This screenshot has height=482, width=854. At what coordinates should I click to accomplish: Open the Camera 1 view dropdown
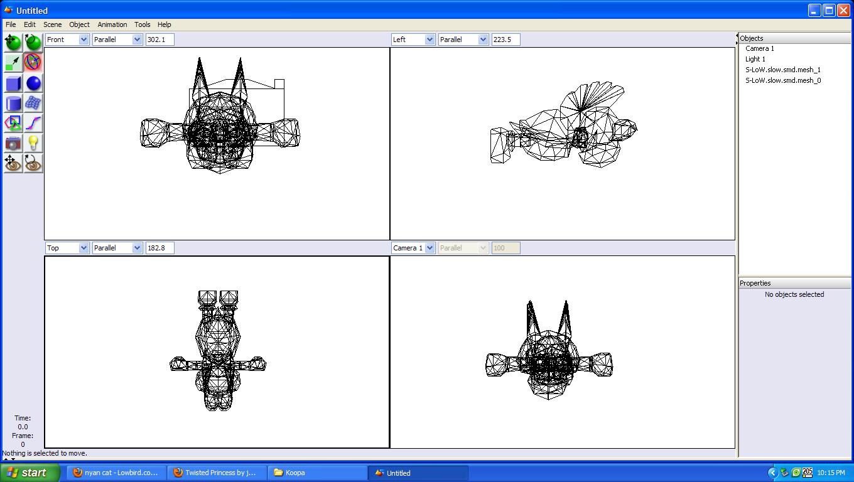pos(413,248)
